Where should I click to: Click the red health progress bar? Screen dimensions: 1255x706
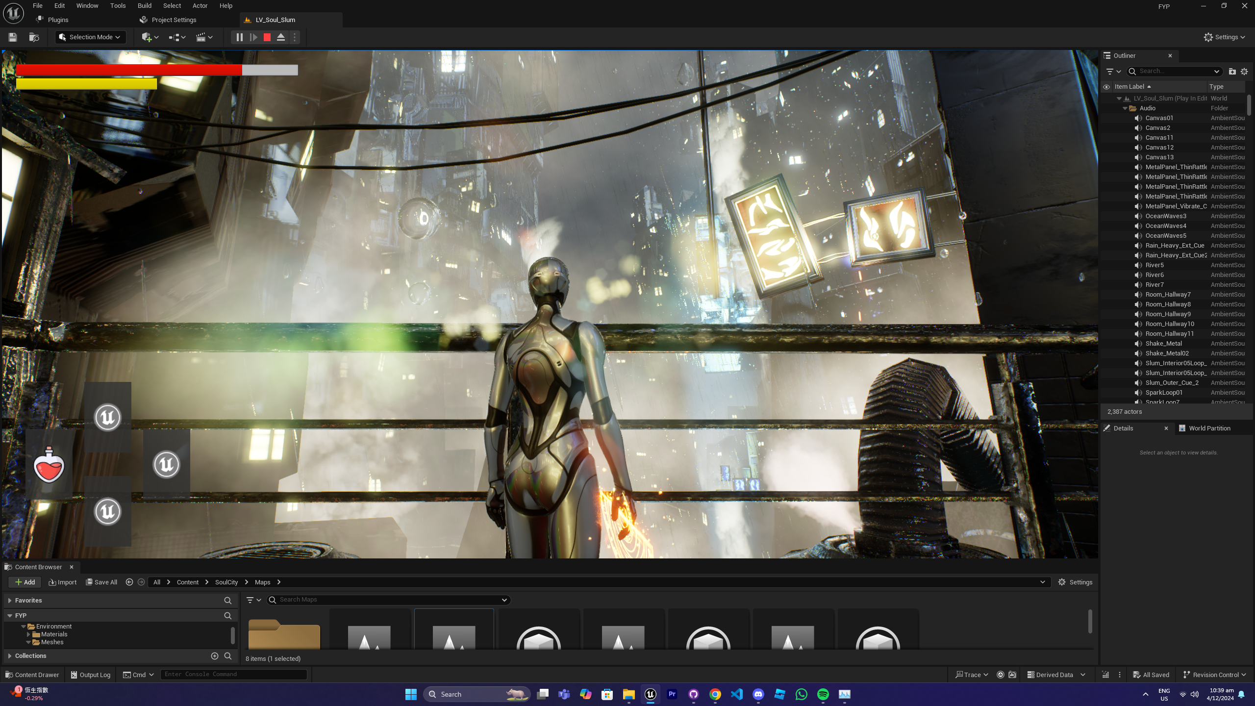[129, 71]
